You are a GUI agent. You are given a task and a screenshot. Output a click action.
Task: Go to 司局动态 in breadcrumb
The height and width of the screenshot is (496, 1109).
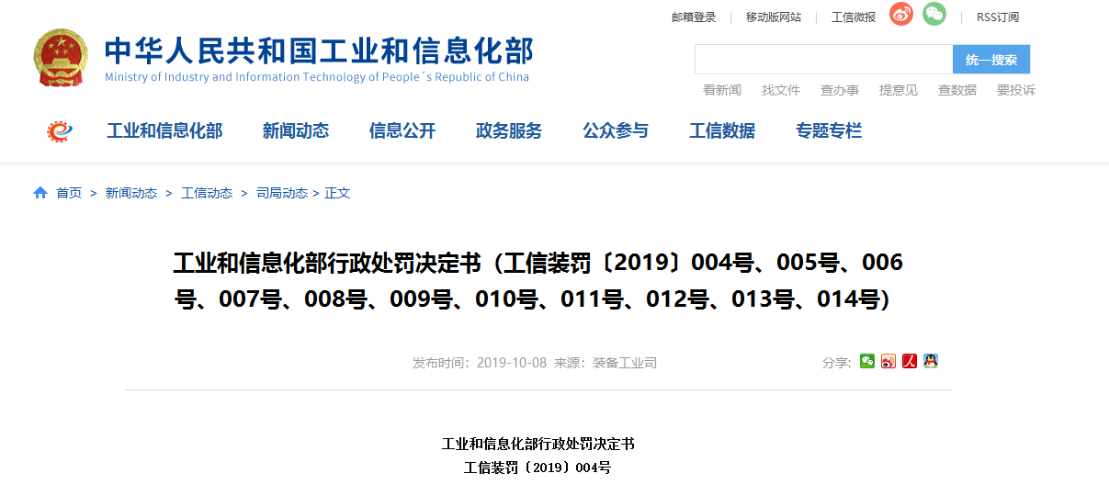point(282,193)
